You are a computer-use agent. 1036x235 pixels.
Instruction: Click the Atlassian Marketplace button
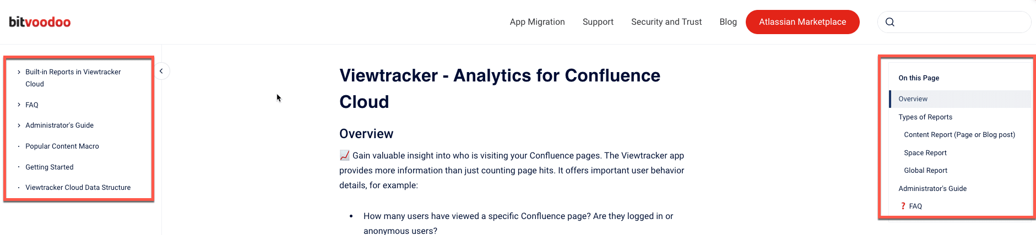802,22
